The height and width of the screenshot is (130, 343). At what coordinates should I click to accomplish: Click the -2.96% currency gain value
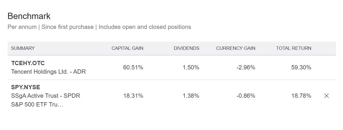tap(246, 67)
